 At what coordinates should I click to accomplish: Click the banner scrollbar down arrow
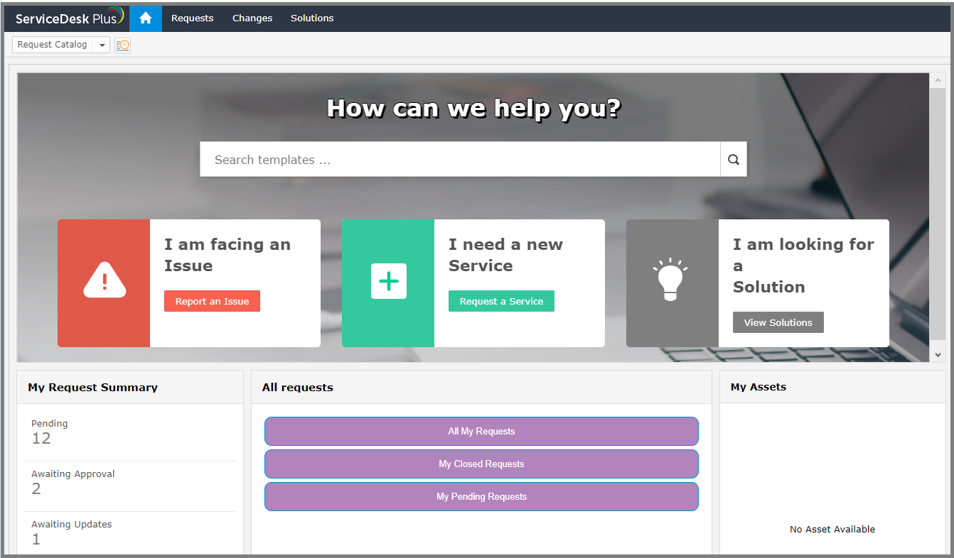pos(938,354)
